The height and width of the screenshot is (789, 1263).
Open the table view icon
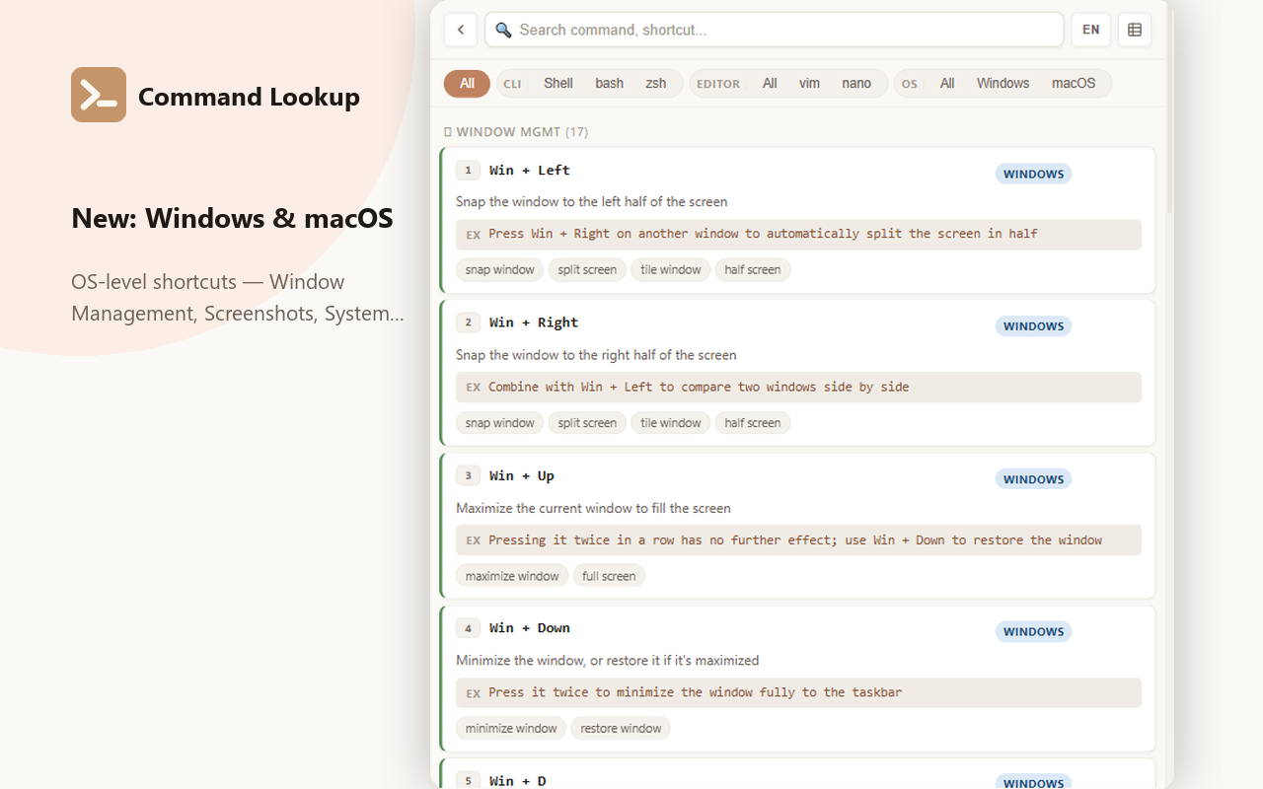click(1135, 30)
